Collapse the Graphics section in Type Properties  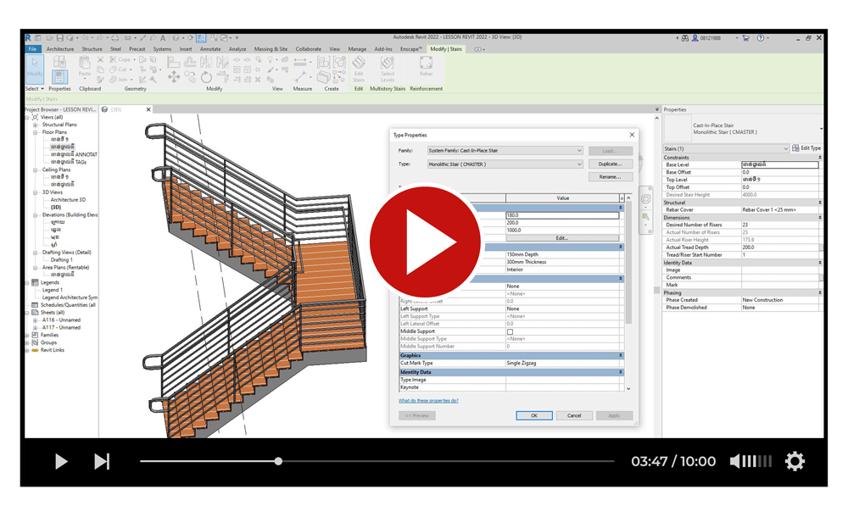point(620,356)
